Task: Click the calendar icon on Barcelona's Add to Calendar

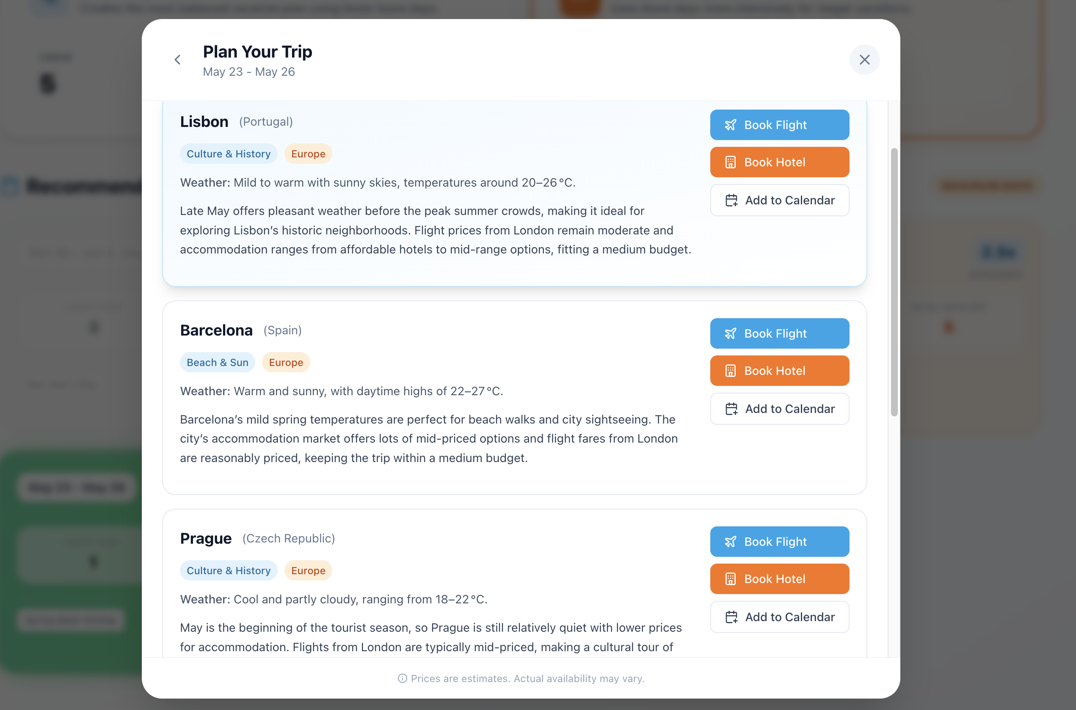Action: pos(732,408)
